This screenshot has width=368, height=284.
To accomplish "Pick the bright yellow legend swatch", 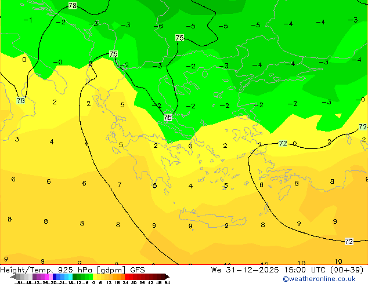I will coord(95,276).
